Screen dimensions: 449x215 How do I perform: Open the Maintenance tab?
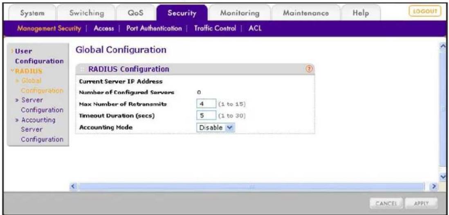click(x=305, y=13)
